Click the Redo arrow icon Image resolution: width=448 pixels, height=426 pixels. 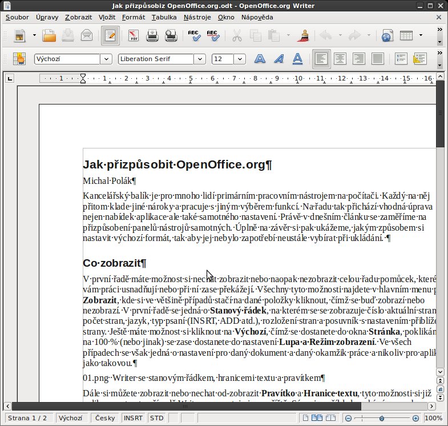coord(355,35)
